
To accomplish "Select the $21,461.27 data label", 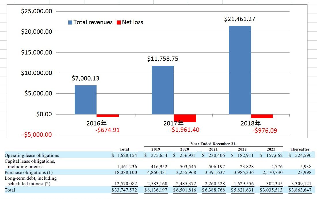I will 240,19.
